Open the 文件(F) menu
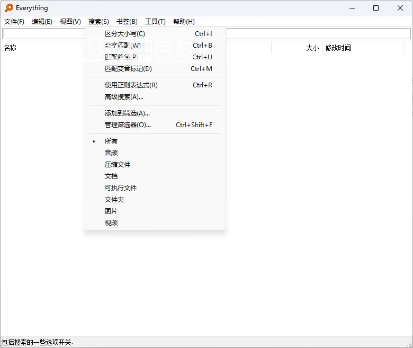This screenshot has width=413, height=348. 14,22
